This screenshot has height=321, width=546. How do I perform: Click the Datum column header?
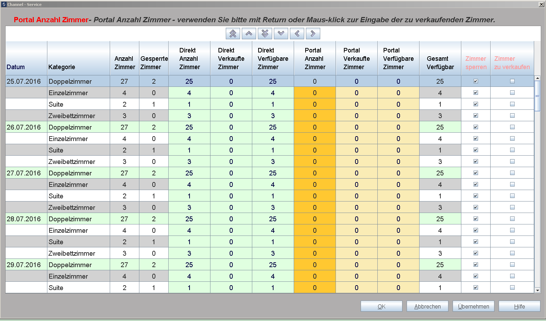tap(26, 58)
